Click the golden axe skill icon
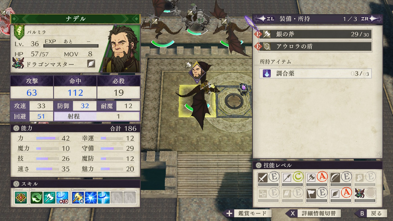Screen dimensions: 393x221 coord(77,198)
